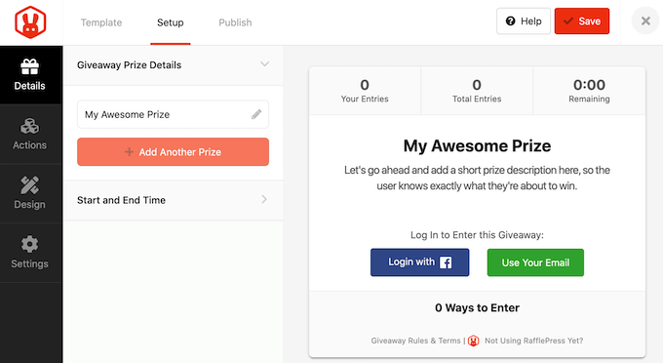Go to the Publish tab

tap(235, 22)
